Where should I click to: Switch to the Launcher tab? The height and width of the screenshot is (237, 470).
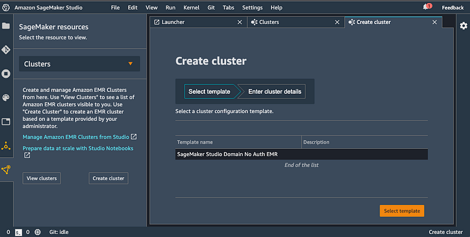pyautogui.click(x=173, y=22)
